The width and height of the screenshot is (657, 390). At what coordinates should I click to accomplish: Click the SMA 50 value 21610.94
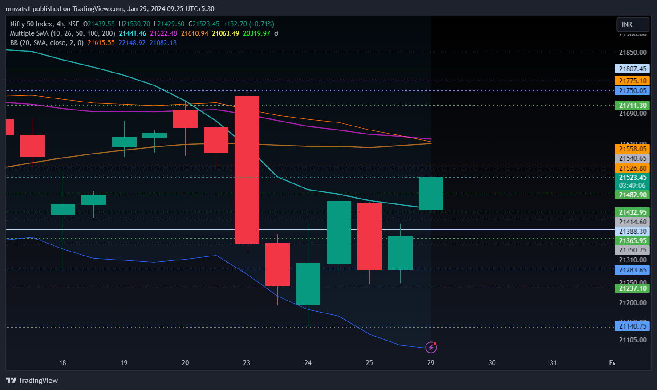[195, 33]
